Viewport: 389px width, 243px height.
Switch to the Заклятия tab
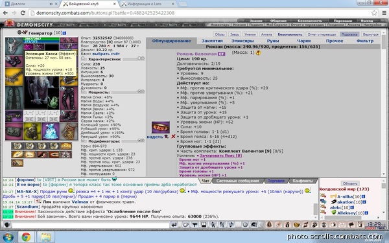[212, 41]
